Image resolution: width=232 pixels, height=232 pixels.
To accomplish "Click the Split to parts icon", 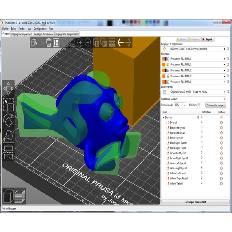I will [104, 43].
